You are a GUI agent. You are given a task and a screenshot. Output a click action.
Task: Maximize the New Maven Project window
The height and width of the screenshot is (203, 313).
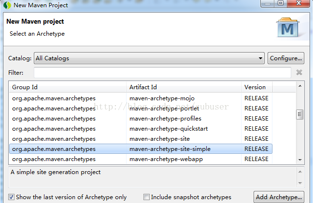pyautogui.click(x=281, y=3)
